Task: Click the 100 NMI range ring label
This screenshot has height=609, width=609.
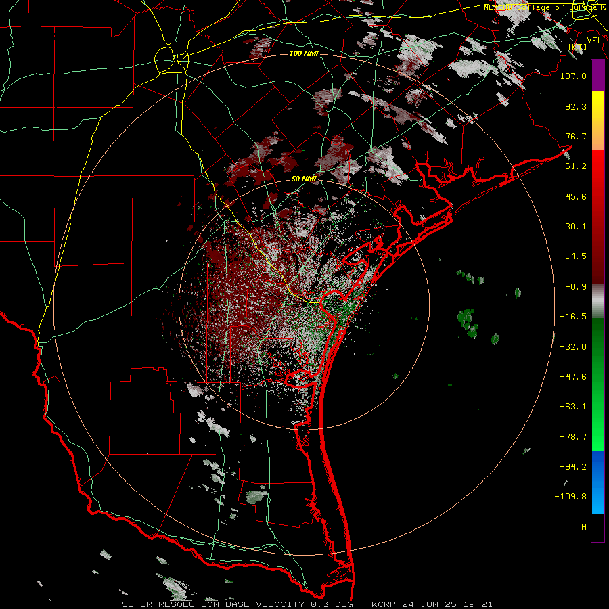Action: (x=304, y=53)
